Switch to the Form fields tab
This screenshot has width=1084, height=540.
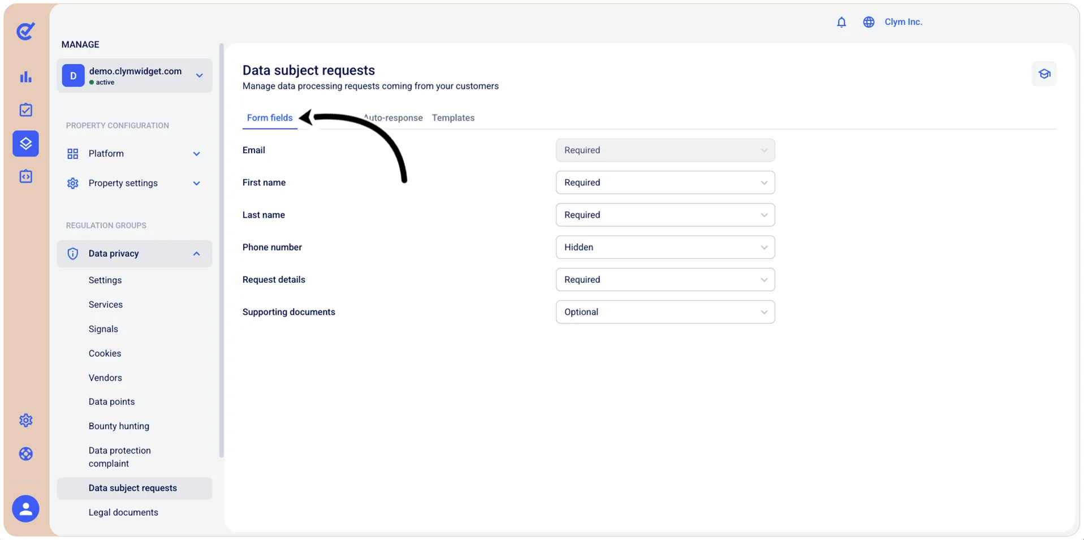(x=270, y=118)
